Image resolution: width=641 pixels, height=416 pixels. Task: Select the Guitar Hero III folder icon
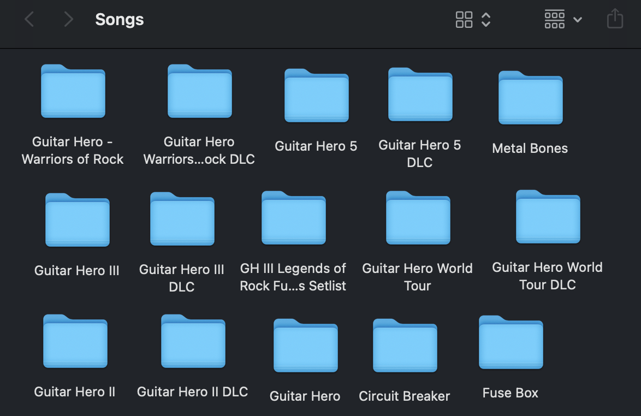pyautogui.click(x=78, y=220)
